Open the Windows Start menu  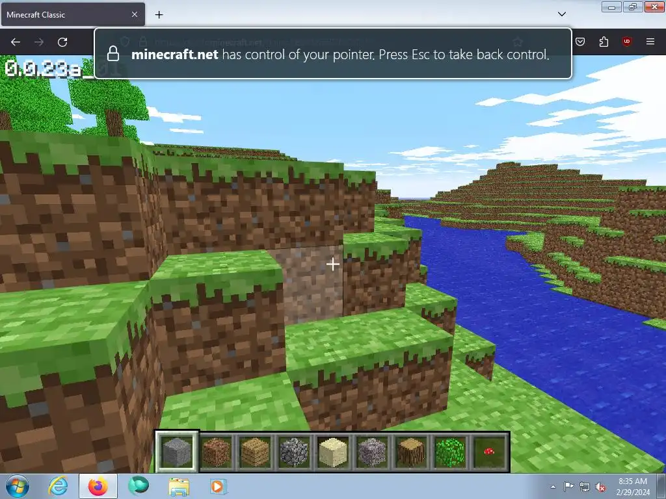tap(18, 486)
